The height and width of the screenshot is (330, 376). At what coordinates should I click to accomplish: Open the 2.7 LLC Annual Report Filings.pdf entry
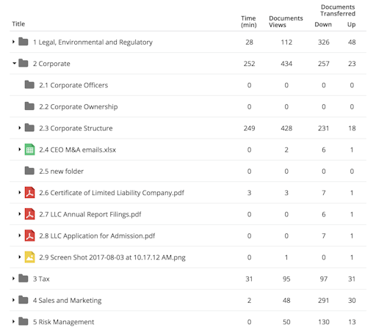point(90,214)
